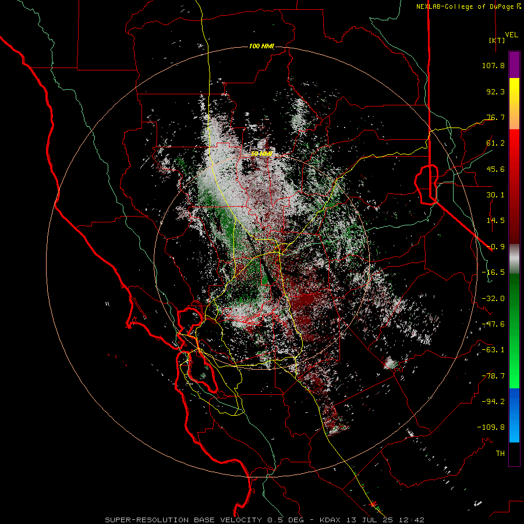Select the -109.8 legend value

pos(491,427)
